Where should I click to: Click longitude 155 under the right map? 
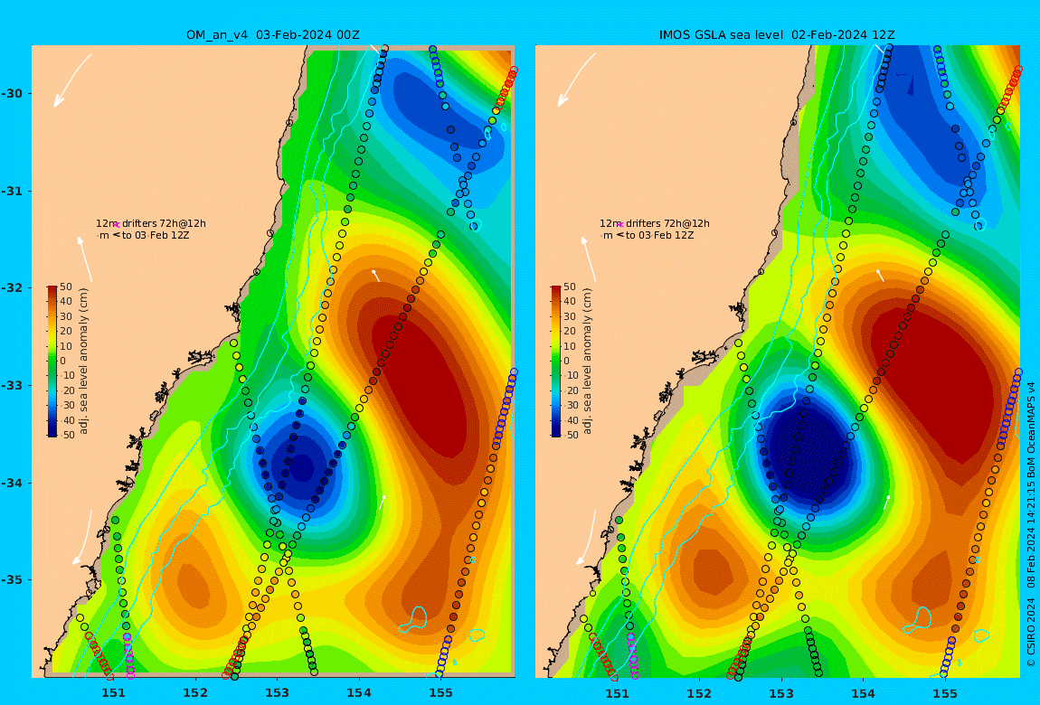(945, 693)
